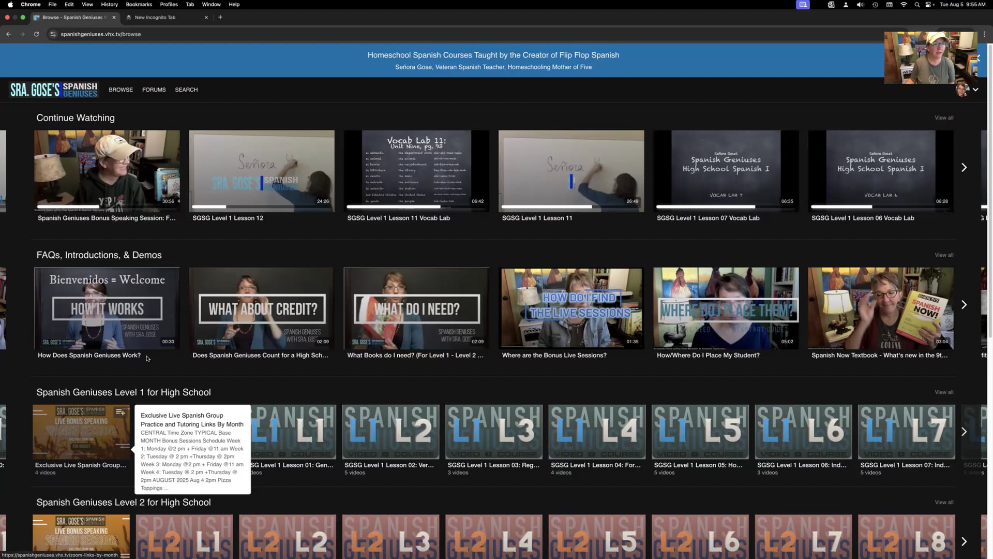Open the How It Works video thumbnail
Image resolution: width=993 pixels, height=559 pixels.
pyautogui.click(x=107, y=308)
